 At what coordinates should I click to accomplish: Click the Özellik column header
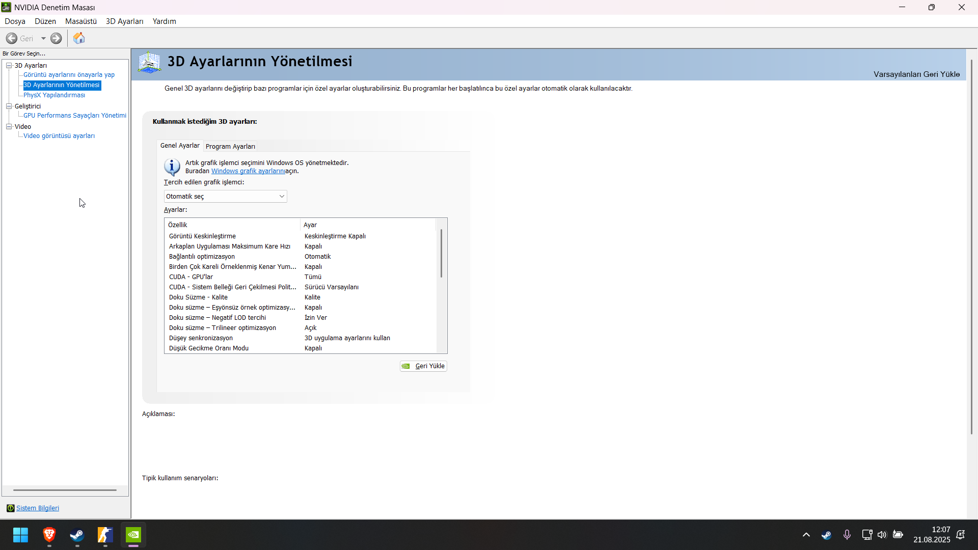[232, 225]
